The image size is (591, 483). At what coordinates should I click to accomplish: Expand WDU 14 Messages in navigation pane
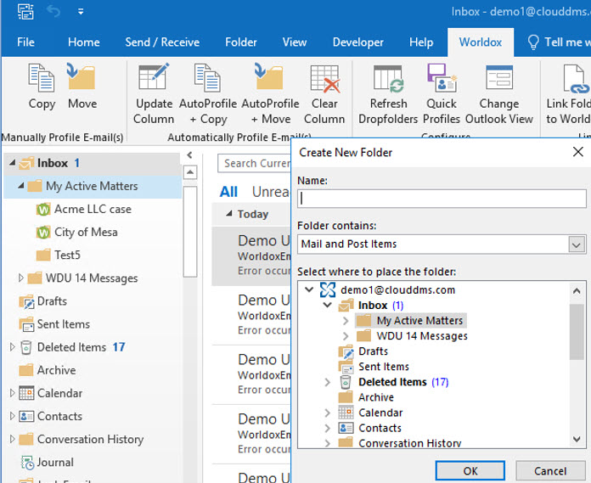point(21,278)
